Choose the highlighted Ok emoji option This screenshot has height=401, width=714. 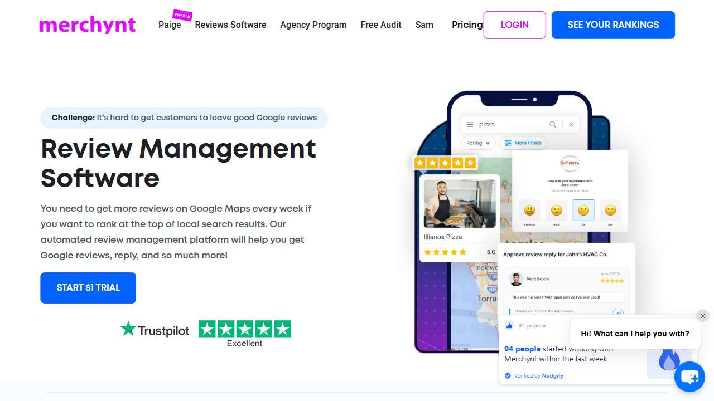point(583,210)
